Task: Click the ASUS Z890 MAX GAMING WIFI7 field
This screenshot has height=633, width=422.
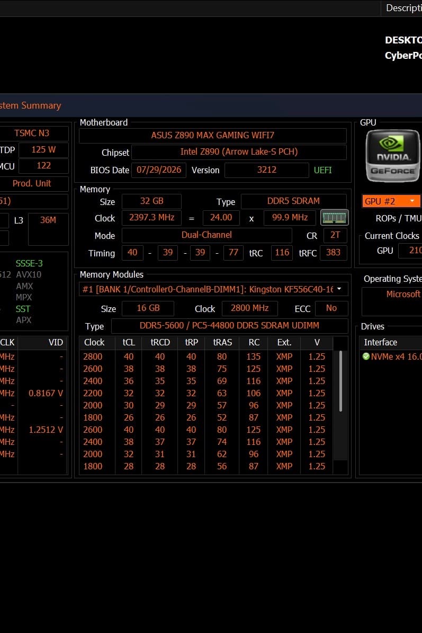Action: click(213, 135)
